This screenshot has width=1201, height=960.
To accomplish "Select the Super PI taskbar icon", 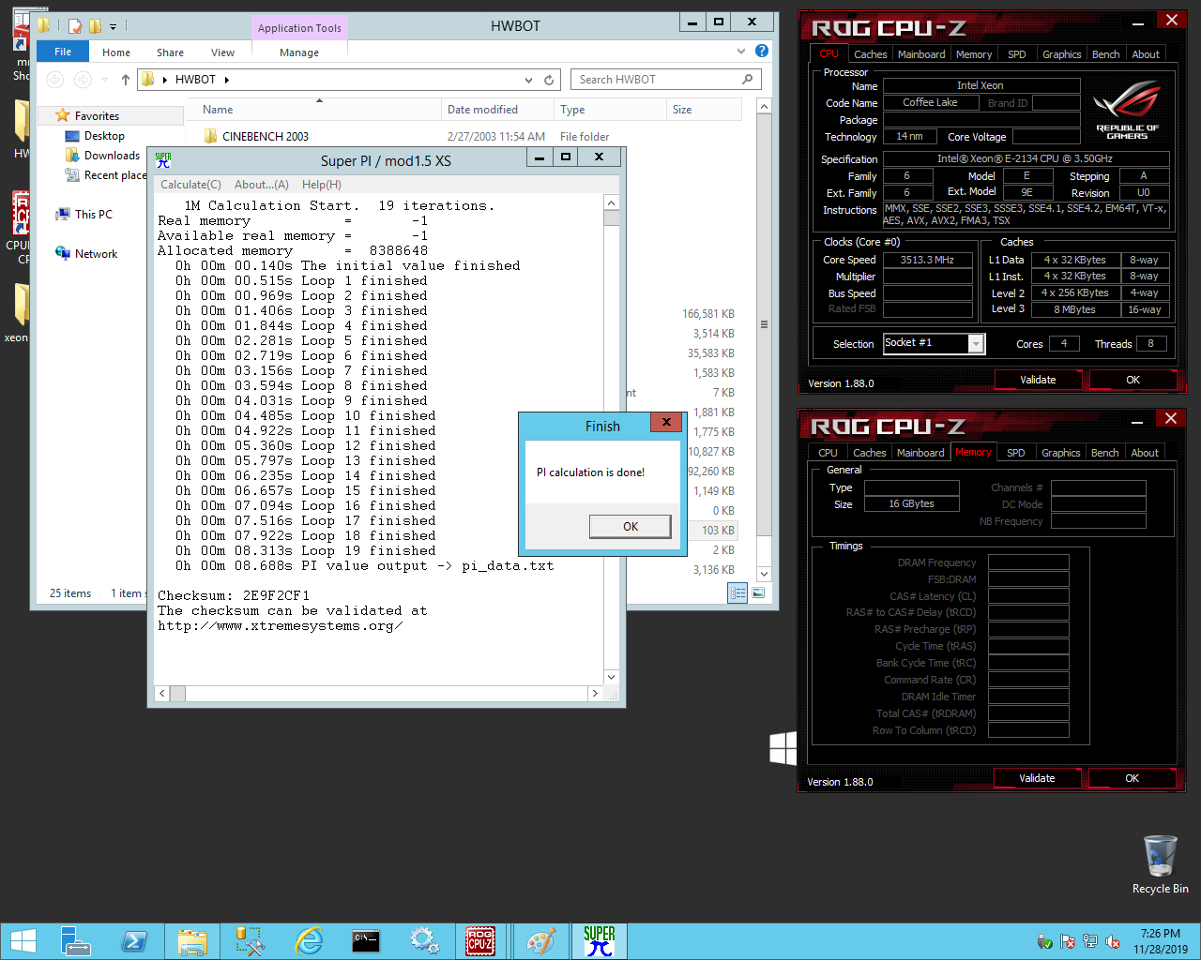I will coord(599,941).
